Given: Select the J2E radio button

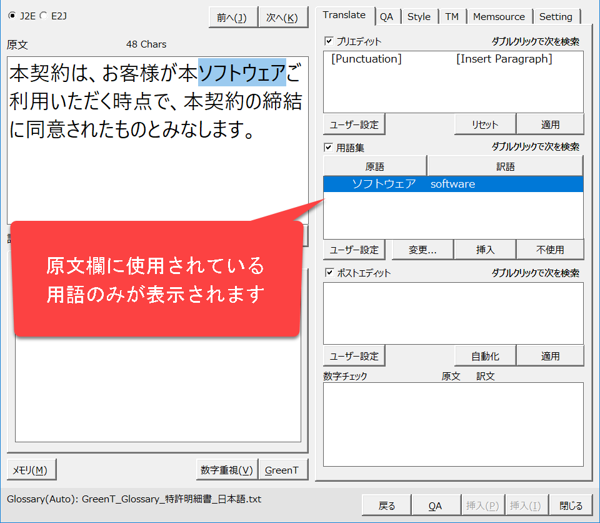Looking at the screenshot, I should (12, 16).
